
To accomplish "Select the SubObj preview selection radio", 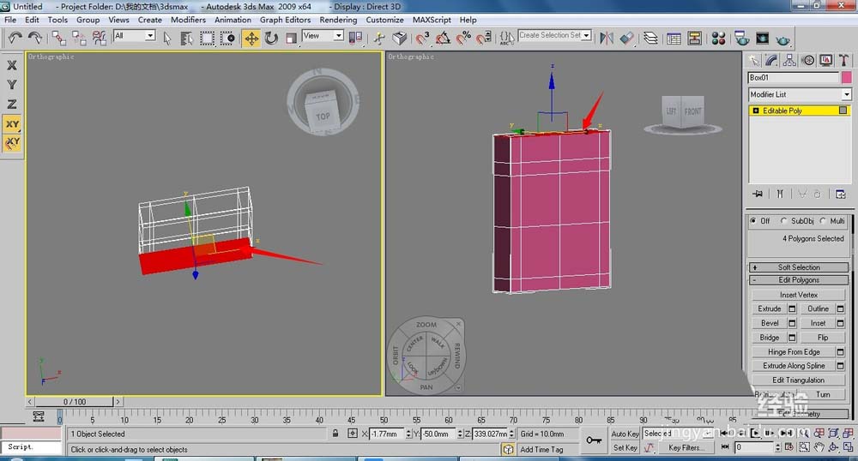I will [783, 221].
